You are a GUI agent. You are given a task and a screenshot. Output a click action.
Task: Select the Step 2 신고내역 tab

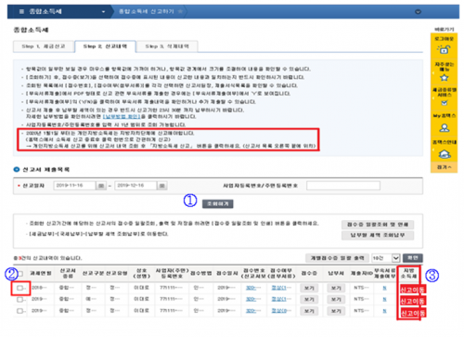[x=105, y=46]
